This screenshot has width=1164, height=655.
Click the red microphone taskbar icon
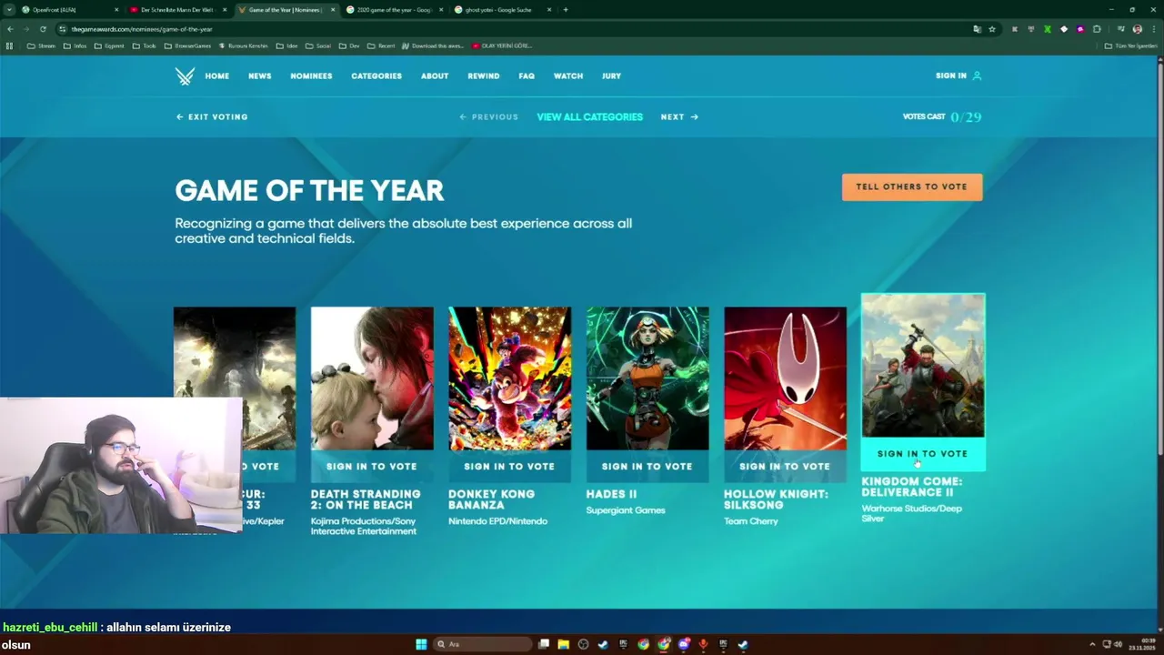(x=703, y=644)
